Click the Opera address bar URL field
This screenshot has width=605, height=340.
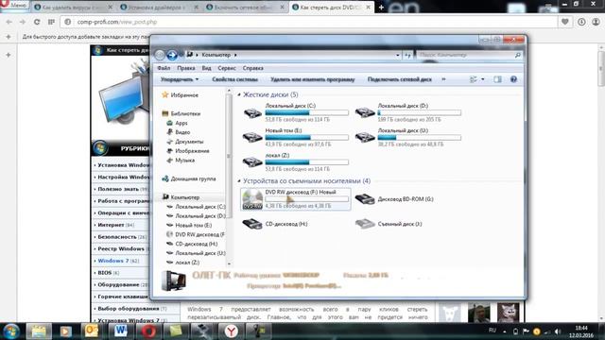pos(309,22)
